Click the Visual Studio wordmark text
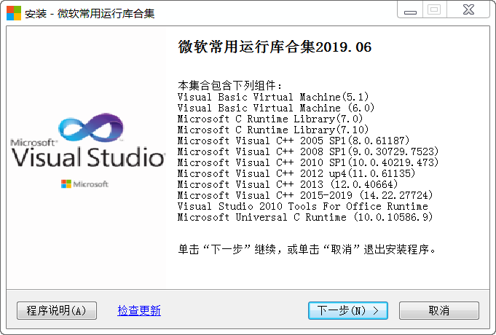This screenshot has width=496, height=335. (x=88, y=157)
